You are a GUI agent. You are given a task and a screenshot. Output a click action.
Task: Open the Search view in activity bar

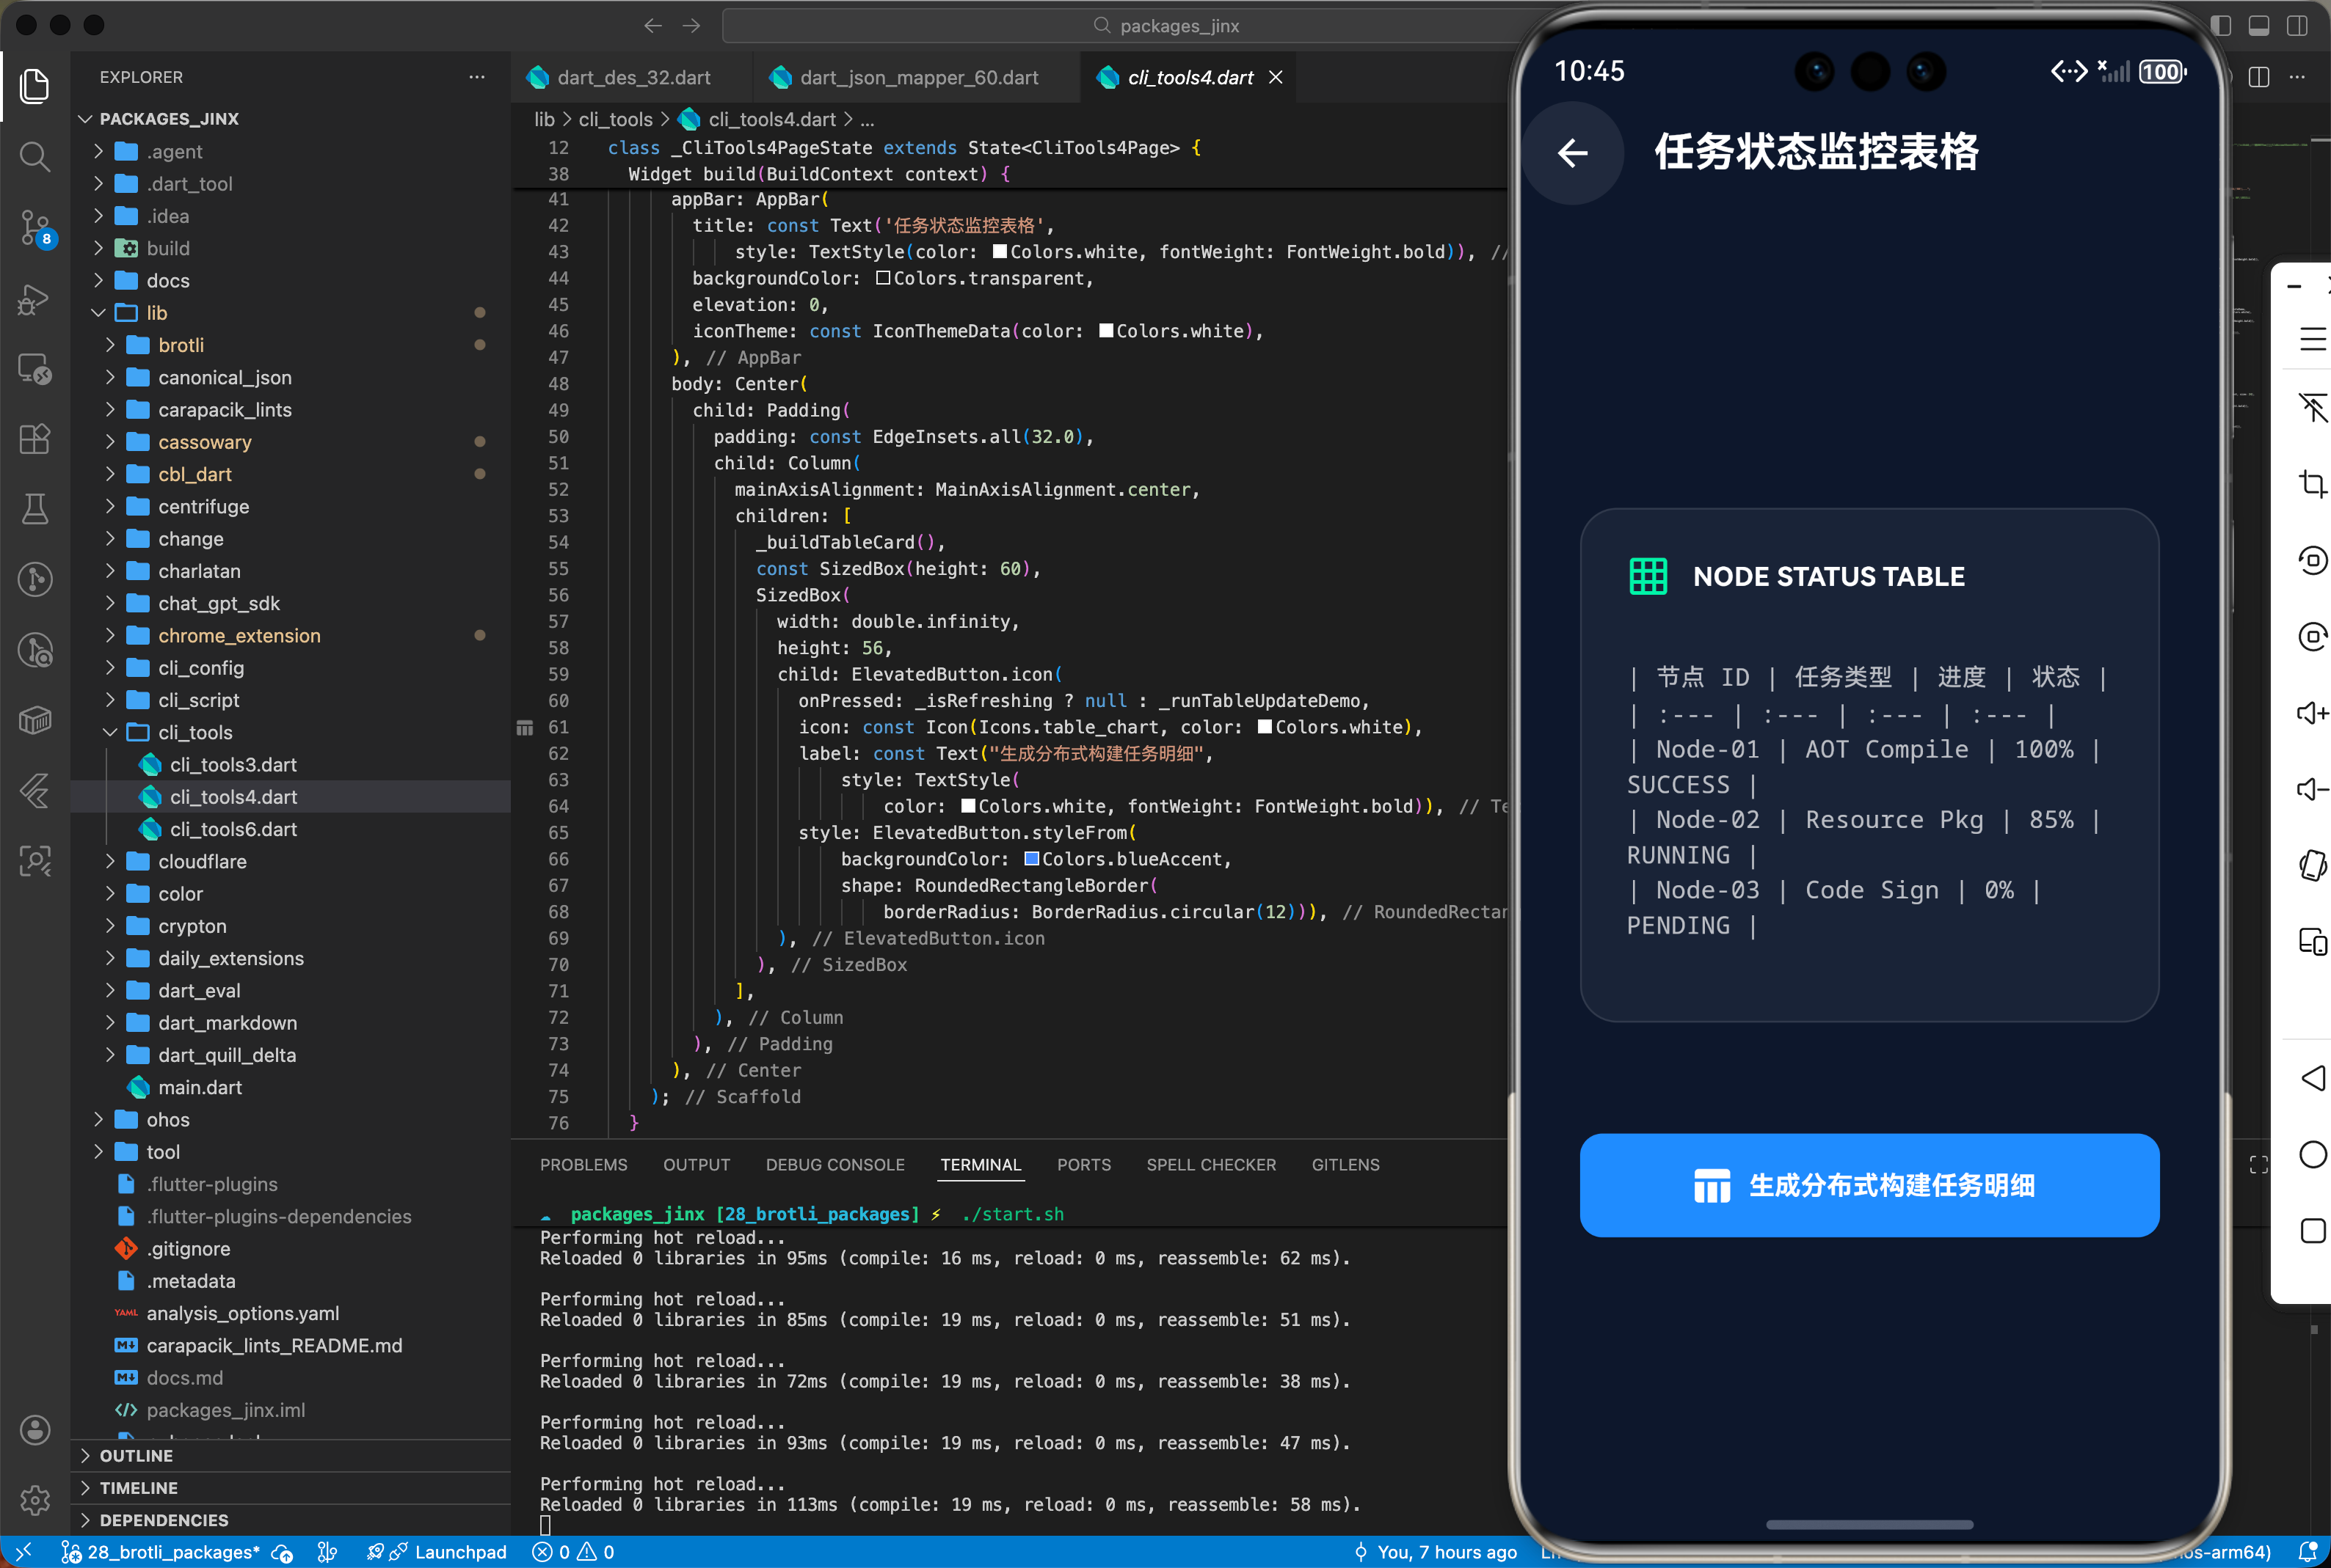(x=35, y=156)
